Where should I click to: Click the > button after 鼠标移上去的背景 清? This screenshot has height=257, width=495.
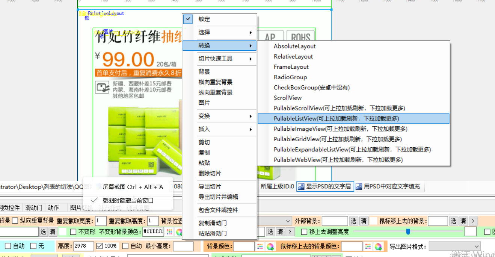pos(473,221)
